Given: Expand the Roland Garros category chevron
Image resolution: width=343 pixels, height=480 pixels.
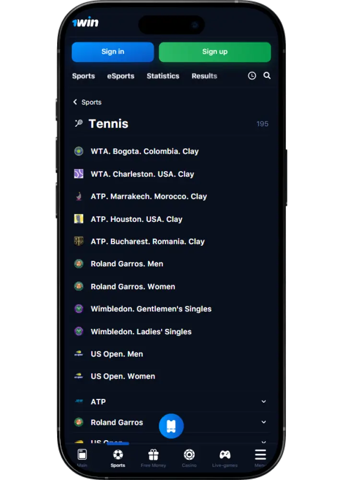Looking at the screenshot, I should (263, 422).
